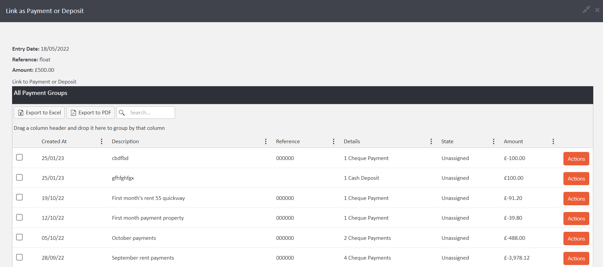The image size is (603, 267).
Task: Open Created At column menu icon
Action: (x=102, y=142)
